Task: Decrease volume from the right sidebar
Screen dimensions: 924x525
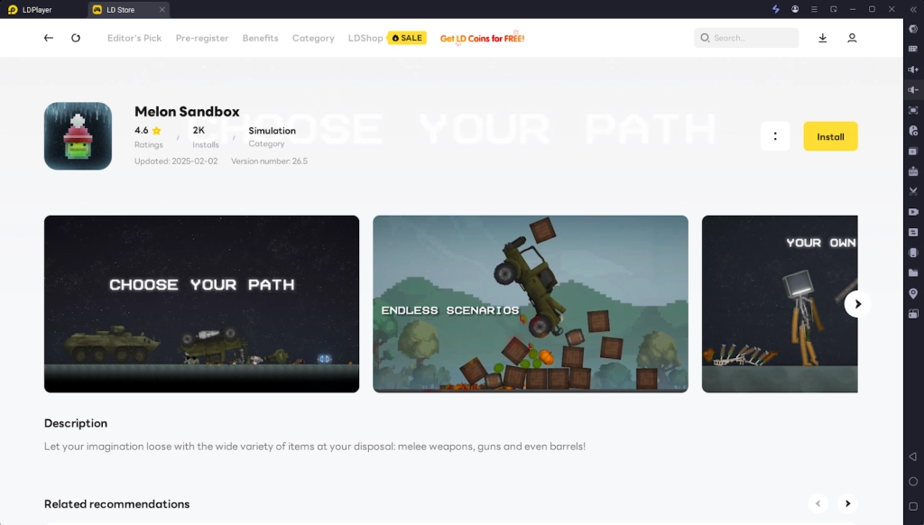Action: [913, 90]
